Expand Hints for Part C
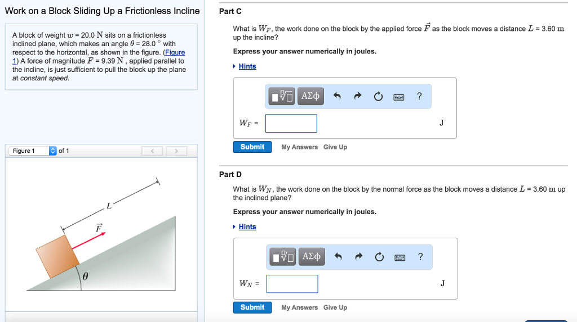Screen dimensions: 577x322 (x=247, y=66)
